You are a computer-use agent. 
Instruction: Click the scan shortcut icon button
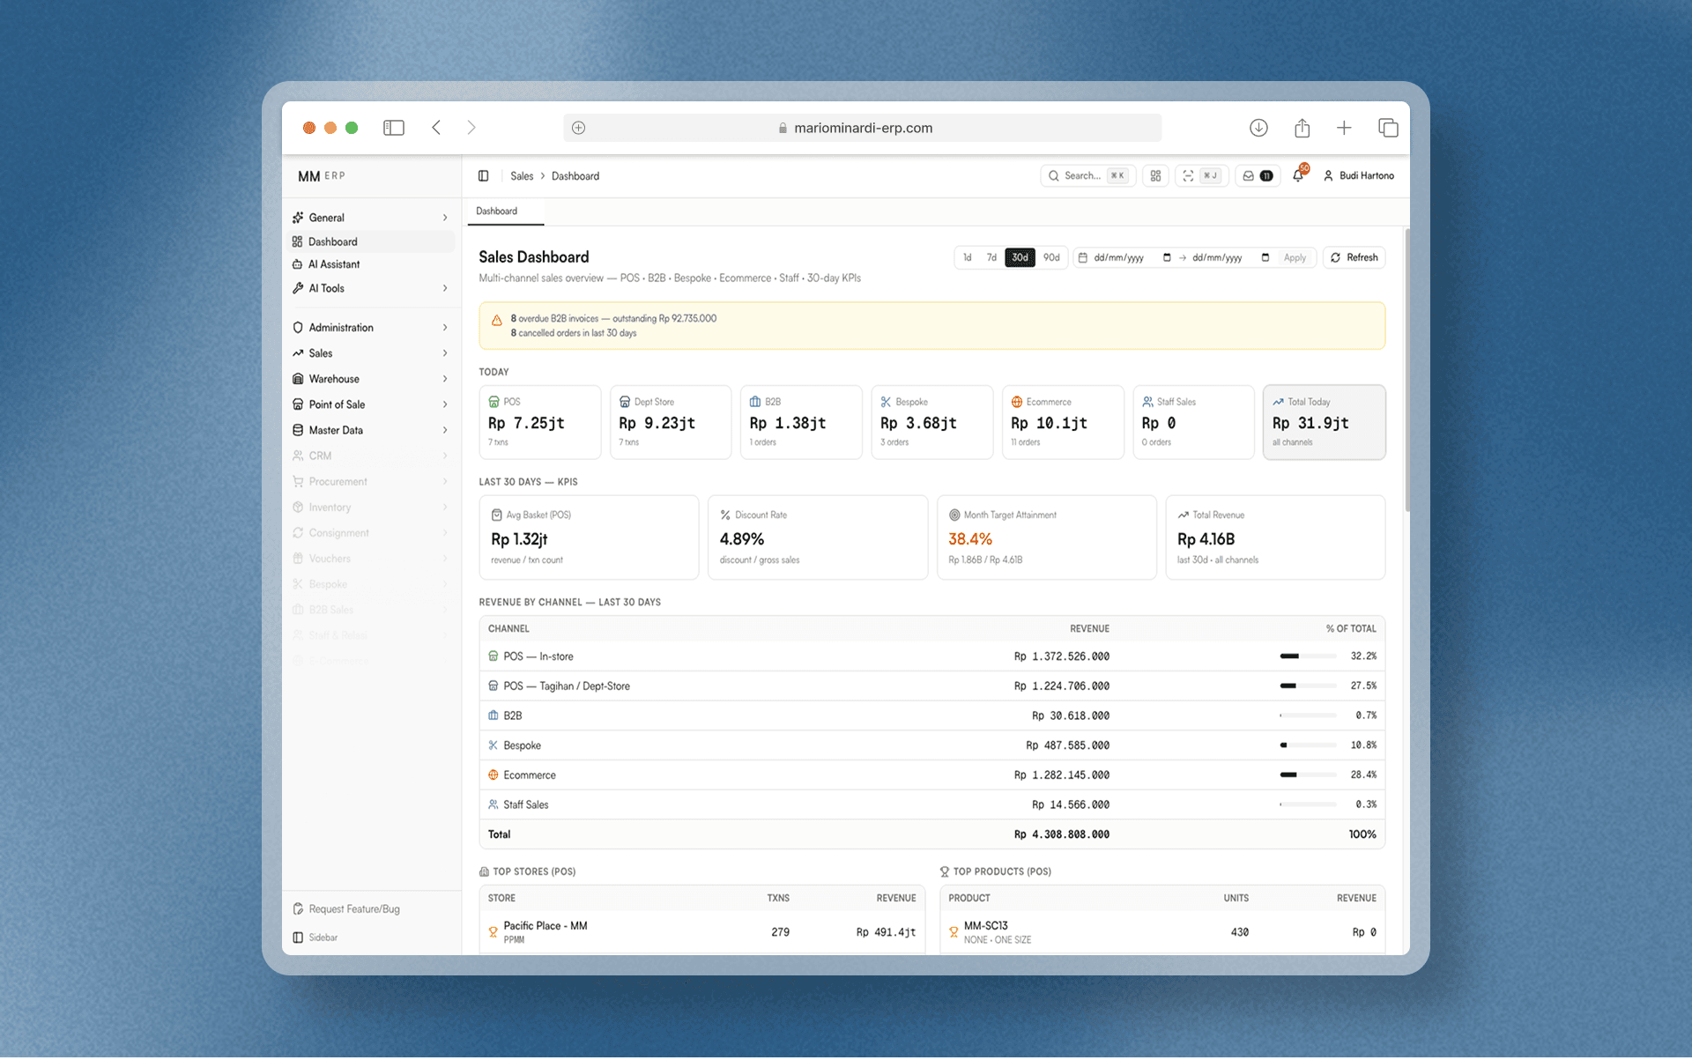pyautogui.click(x=1201, y=176)
